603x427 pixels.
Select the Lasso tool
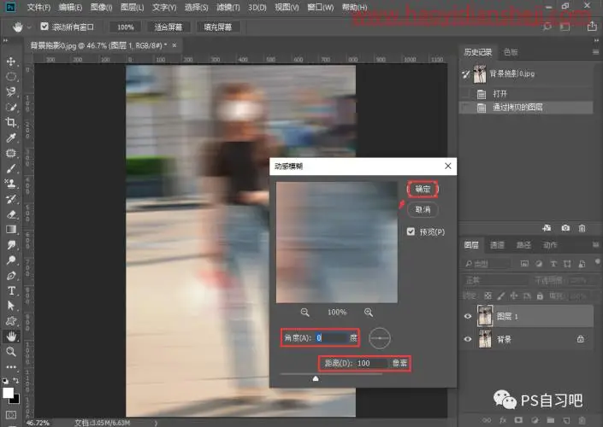click(11, 91)
